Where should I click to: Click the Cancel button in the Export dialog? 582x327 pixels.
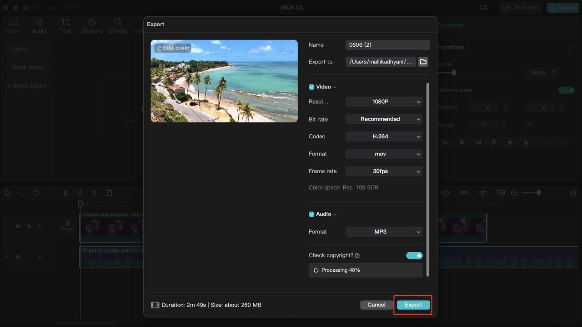(376, 305)
